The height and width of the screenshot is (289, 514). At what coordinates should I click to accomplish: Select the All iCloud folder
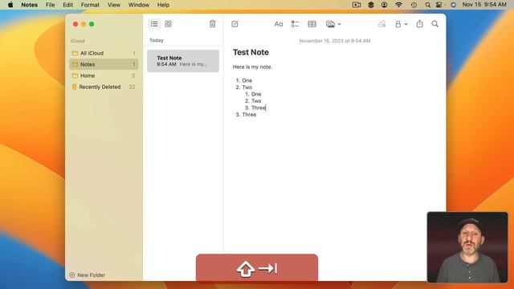click(x=104, y=53)
